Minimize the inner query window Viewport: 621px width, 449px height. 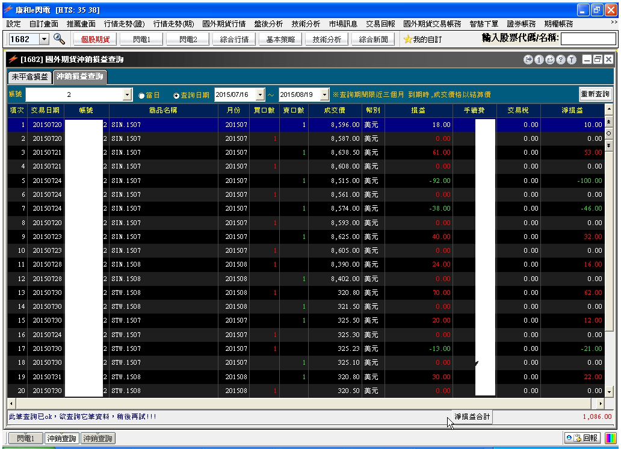(x=587, y=60)
